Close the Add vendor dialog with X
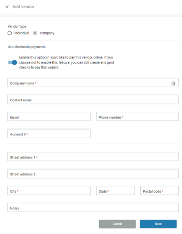 click(x=7, y=7)
